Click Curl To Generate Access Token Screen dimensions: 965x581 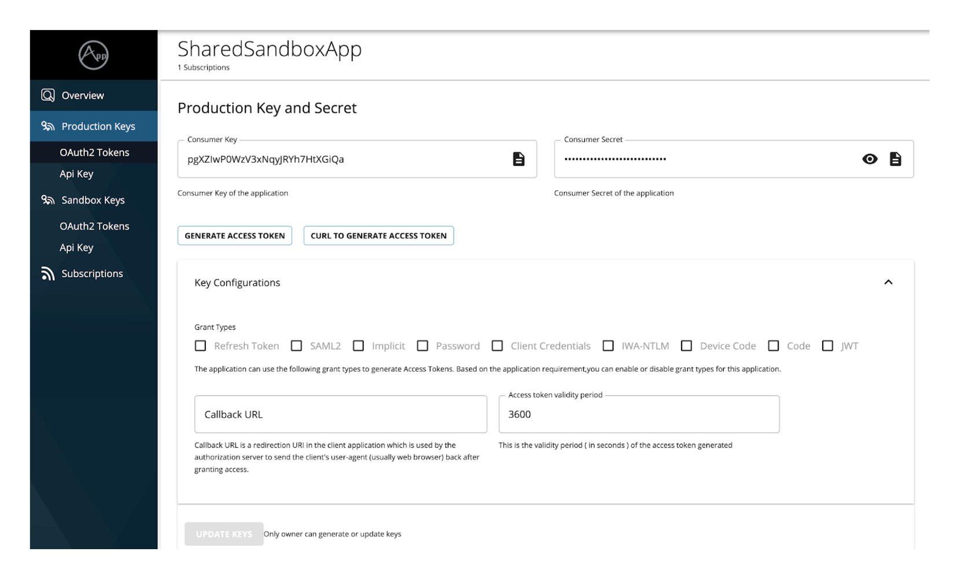(x=379, y=236)
